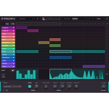109x109 pixels.
Task: Select the Modulation effect row
Action: point(8,58)
